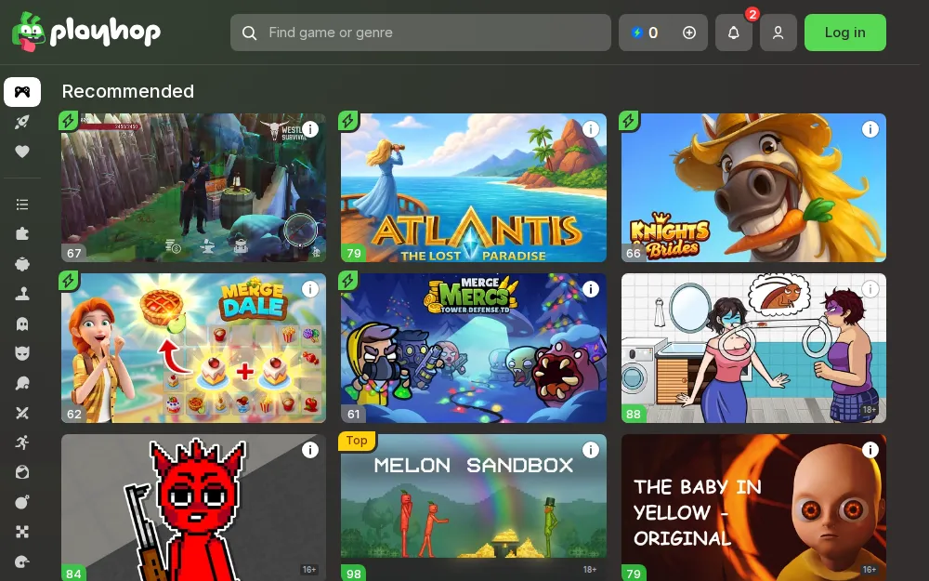
Task: Select the ball sports genre icon
Action: [x=22, y=472]
